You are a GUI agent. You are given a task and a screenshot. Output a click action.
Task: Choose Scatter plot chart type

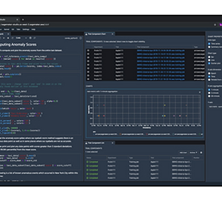(209, 63)
